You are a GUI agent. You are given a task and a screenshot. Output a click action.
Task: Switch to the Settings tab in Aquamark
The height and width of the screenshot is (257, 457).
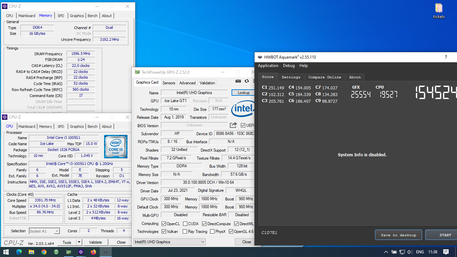pyautogui.click(x=291, y=77)
